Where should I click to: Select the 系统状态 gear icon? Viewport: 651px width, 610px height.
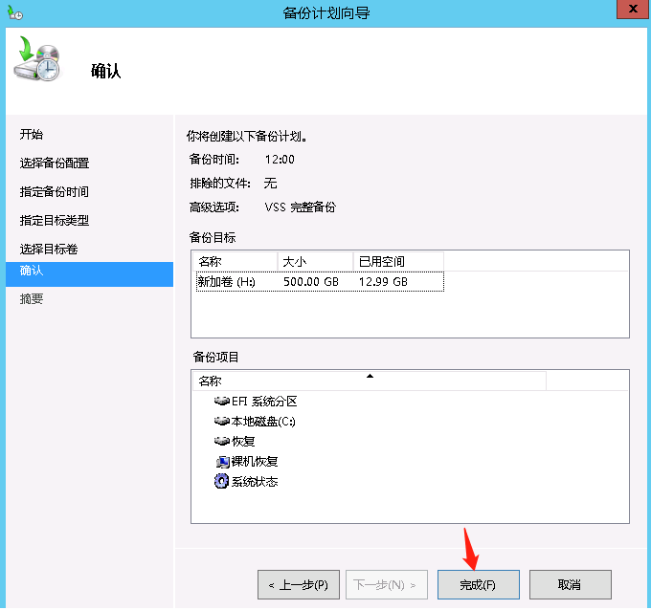tap(222, 481)
